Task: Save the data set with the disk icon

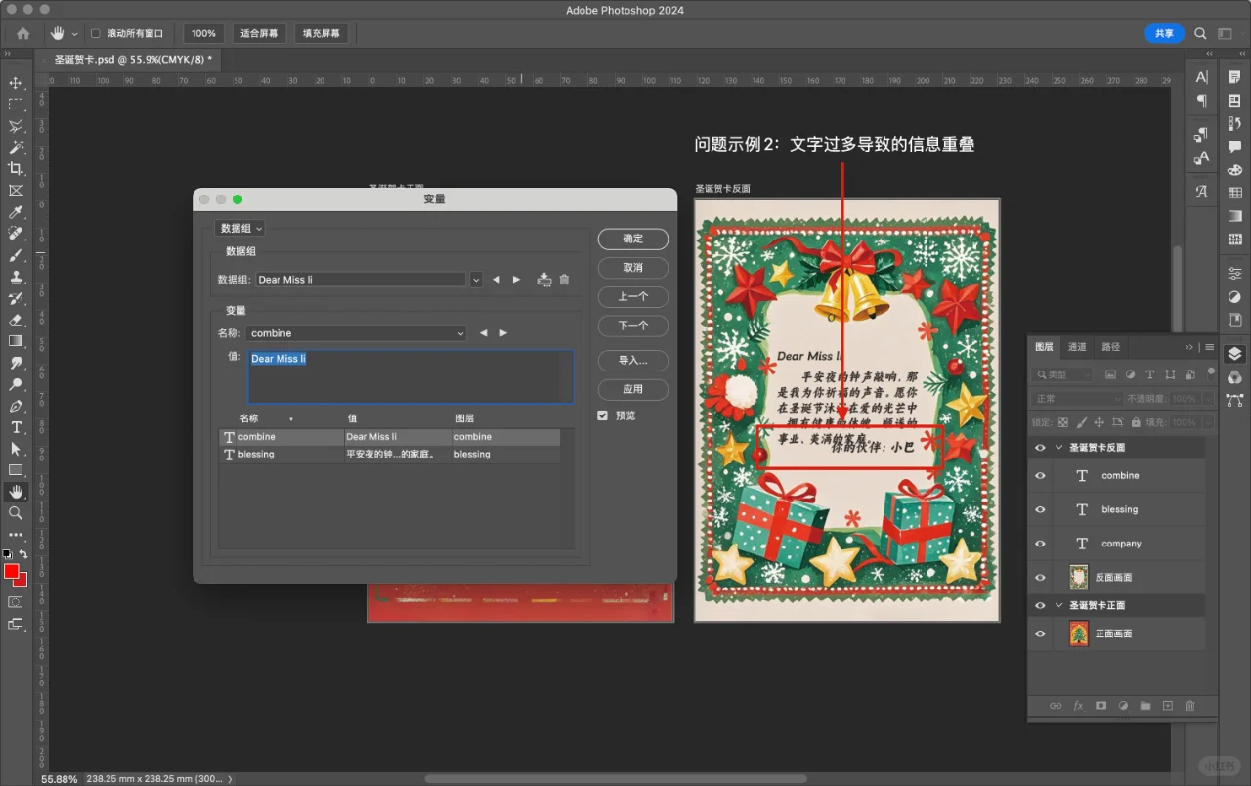Action: pos(544,280)
